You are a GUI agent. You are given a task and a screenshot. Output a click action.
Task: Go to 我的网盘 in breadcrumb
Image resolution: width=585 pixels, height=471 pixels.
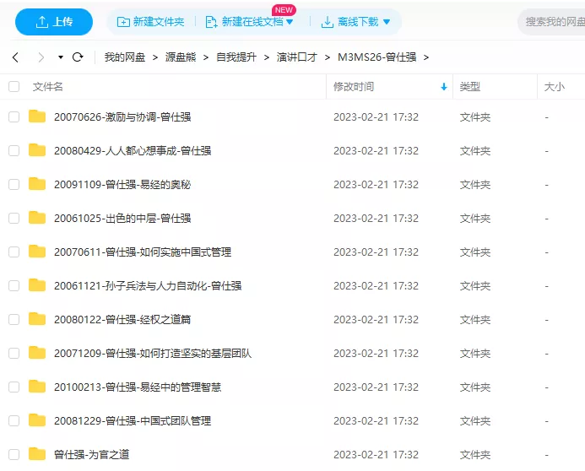pyautogui.click(x=125, y=57)
